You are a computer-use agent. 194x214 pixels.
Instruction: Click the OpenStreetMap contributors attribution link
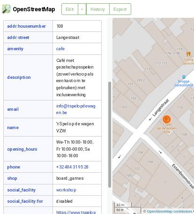point(169,211)
